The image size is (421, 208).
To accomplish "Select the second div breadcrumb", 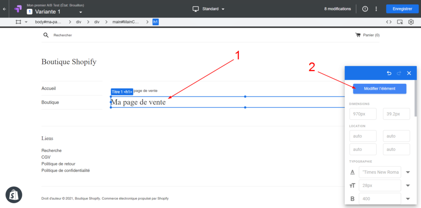I will coord(97,22).
